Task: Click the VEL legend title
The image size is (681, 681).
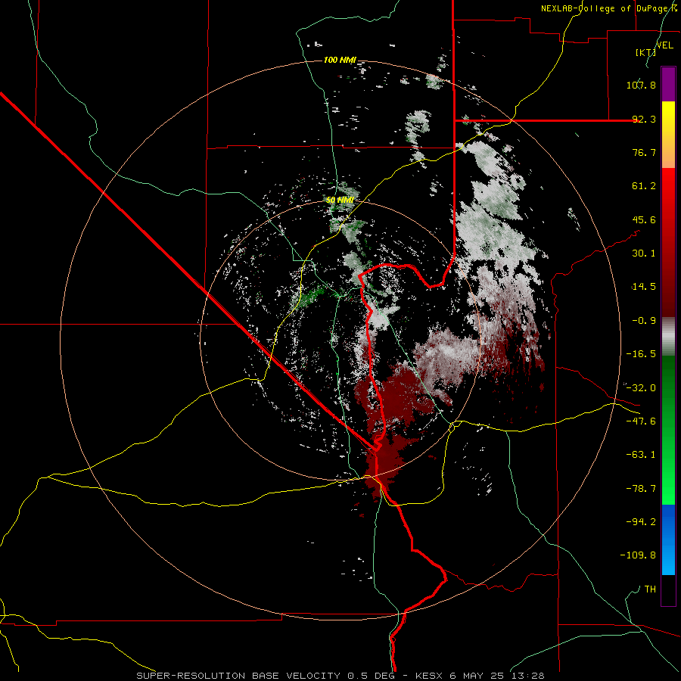Action: [x=664, y=45]
